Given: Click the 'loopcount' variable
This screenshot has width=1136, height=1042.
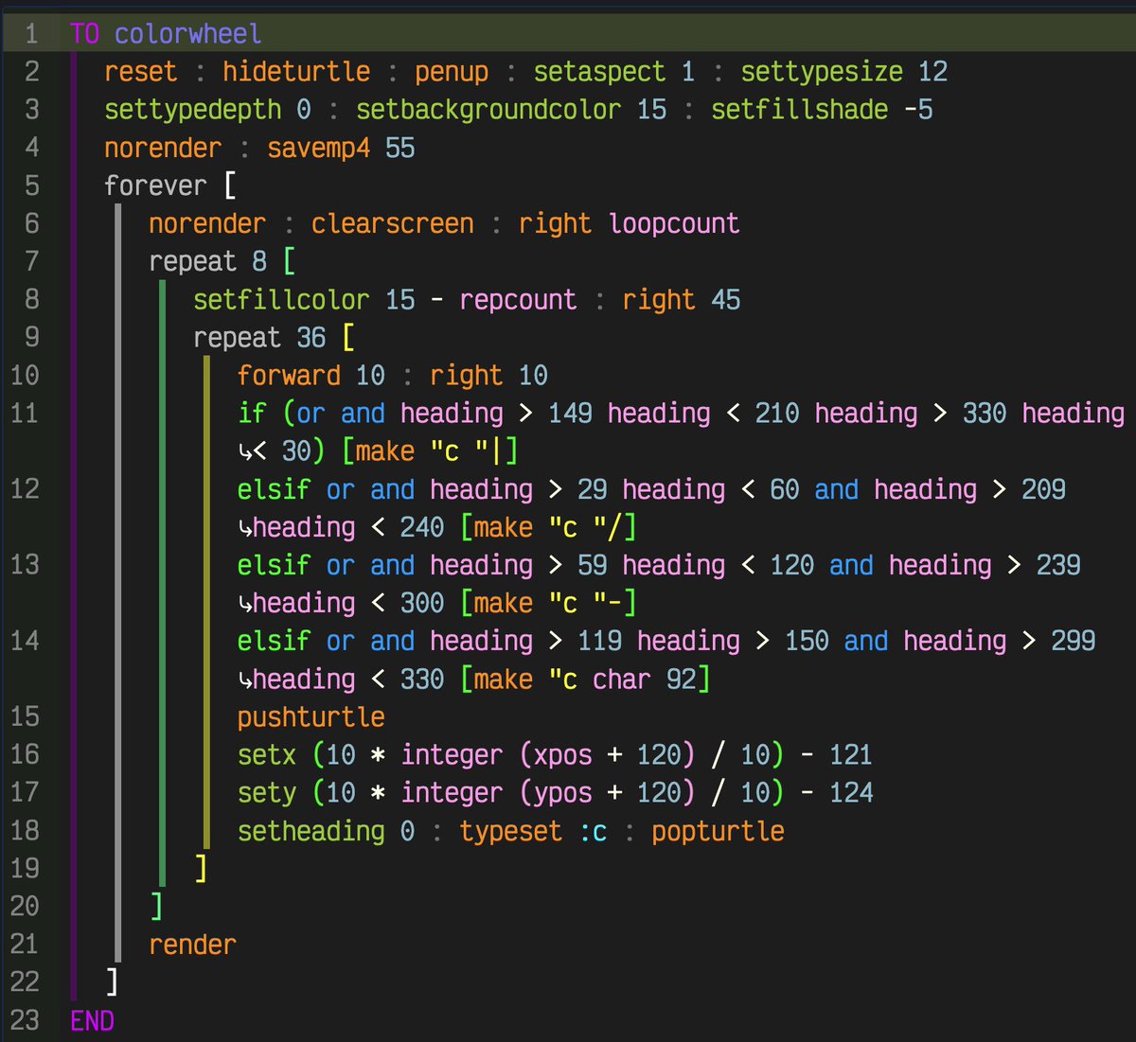Looking at the screenshot, I should click(674, 223).
